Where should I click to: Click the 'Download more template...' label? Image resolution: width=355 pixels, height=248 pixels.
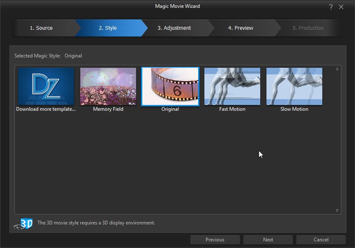pos(46,109)
